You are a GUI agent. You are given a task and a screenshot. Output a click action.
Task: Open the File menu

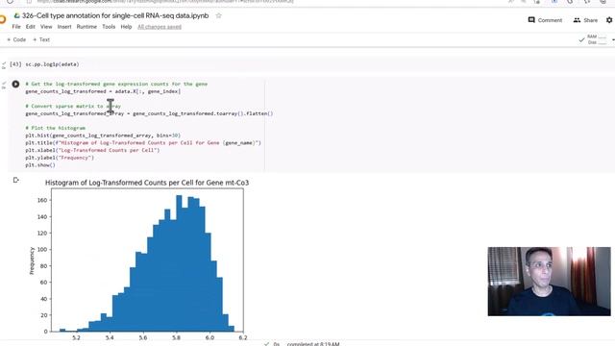[16, 27]
